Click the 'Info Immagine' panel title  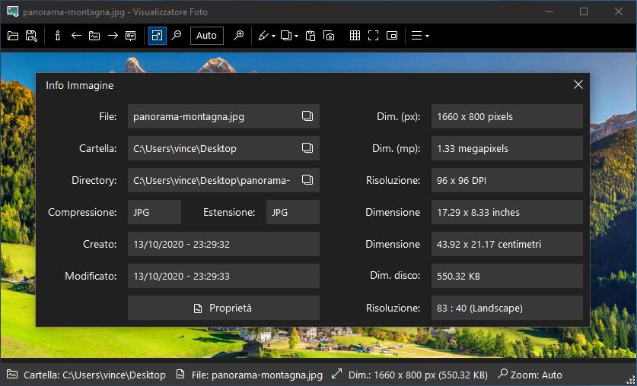pyautogui.click(x=80, y=86)
